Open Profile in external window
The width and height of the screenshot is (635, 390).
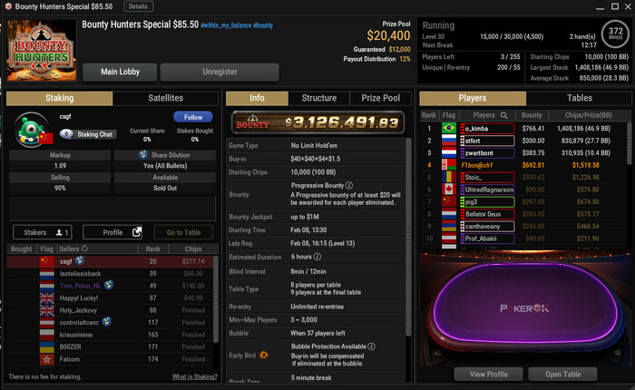click(x=112, y=232)
